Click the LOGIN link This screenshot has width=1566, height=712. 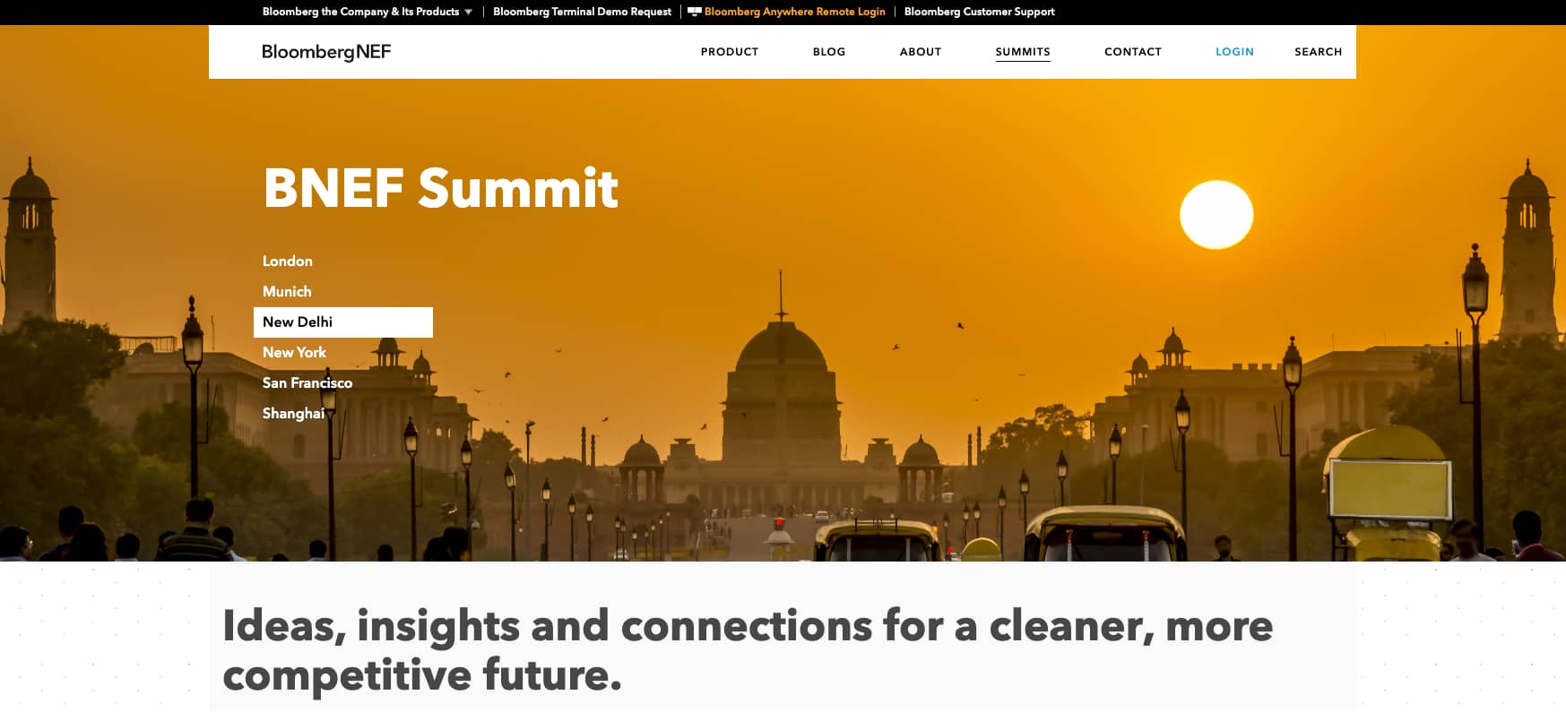1234,52
